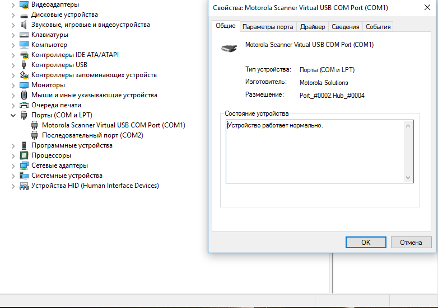438x308 pixels.
Task: Open the Параметры порта tab
Action: coord(268,27)
